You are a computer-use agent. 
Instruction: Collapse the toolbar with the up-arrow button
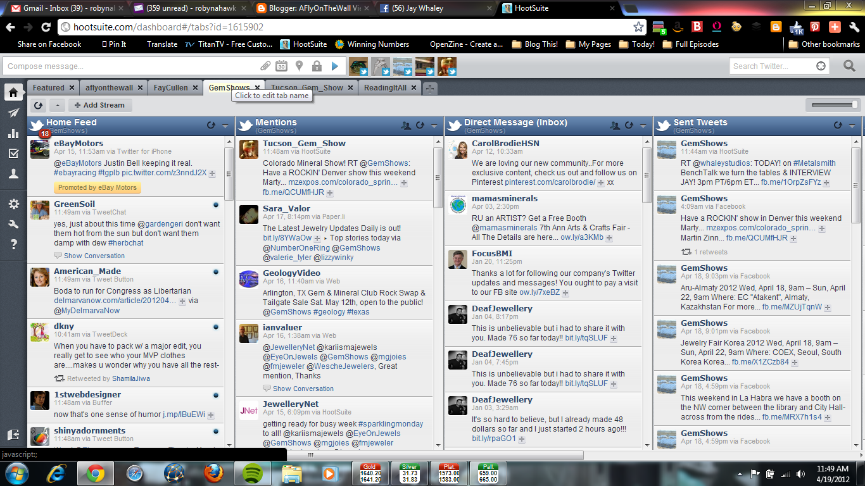coord(56,106)
